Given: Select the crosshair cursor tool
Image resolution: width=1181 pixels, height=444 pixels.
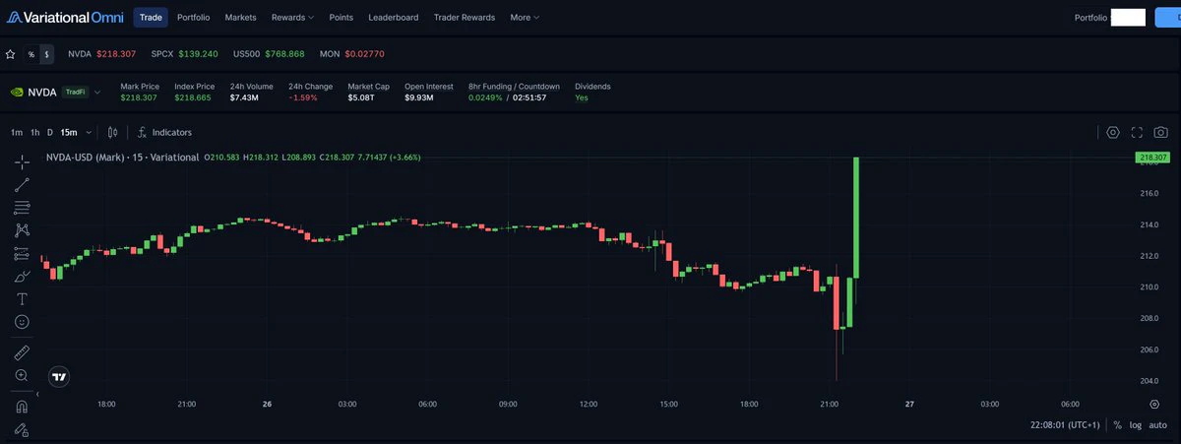Looking at the screenshot, I should click(22, 161).
